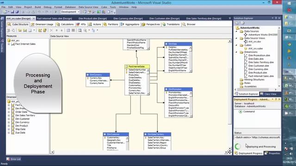Select the DimCustomer table header
Image resolution: width=296 pixels, height=166 pixels.
[x=116, y=134]
